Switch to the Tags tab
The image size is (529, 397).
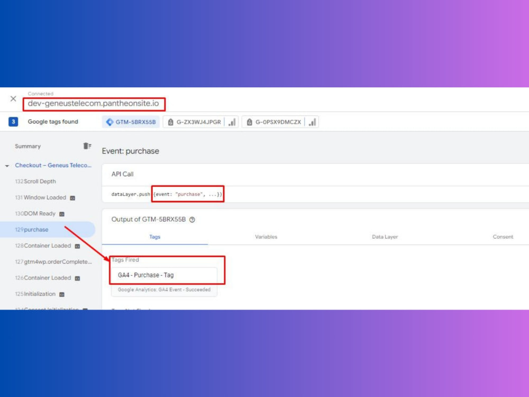click(x=155, y=237)
